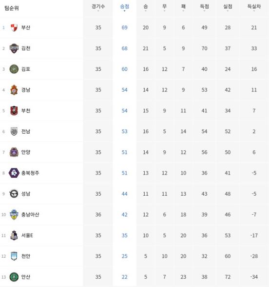The height and width of the screenshot is (287, 269).
Task: Click the 서울E team logo
Action: pyautogui.click(x=14, y=235)
